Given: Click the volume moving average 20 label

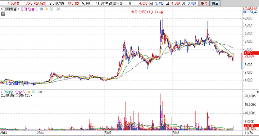Looking at the screenshot, I should click(28, 92).
